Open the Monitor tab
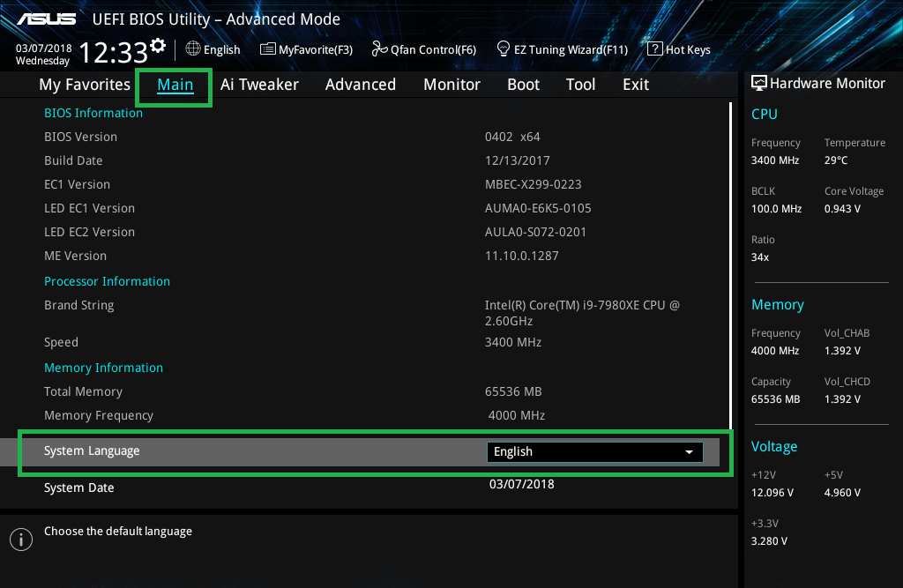Image resolution: width=903 pixels, height=588 pixels. [x=452, y=85]
